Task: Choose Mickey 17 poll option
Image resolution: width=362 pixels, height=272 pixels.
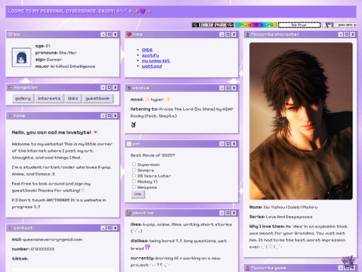Action: 134,181
